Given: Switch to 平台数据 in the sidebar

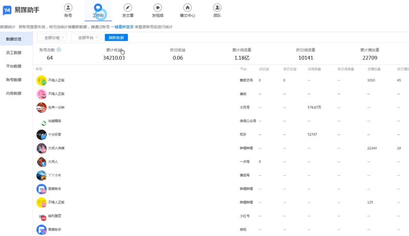Looking at the screenshot, I should click(x=14, y=66).
